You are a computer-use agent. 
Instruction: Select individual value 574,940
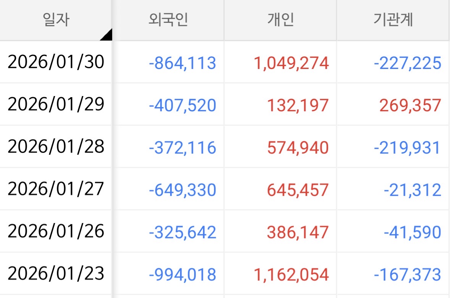[298, 147]
